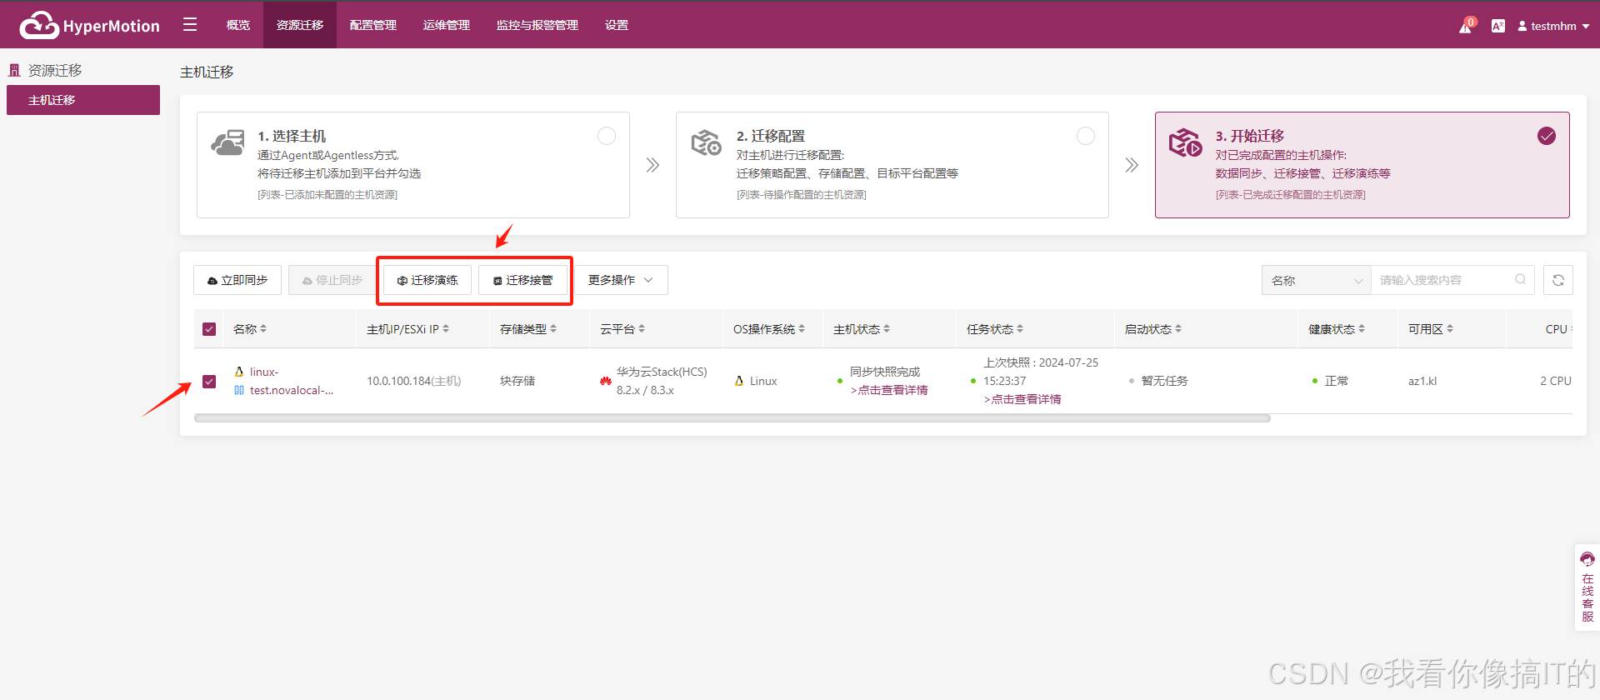This screenshot has height=700, width=1600.
Task: Focus the search content input field
Action: (1442, 281)
